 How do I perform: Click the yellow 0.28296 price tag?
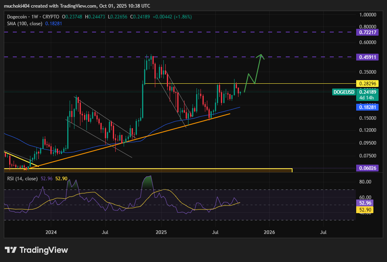367,84
